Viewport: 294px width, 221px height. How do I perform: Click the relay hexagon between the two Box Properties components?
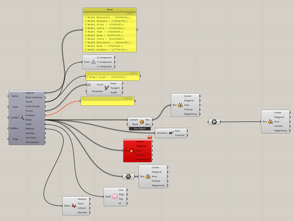tap(214, 122)
